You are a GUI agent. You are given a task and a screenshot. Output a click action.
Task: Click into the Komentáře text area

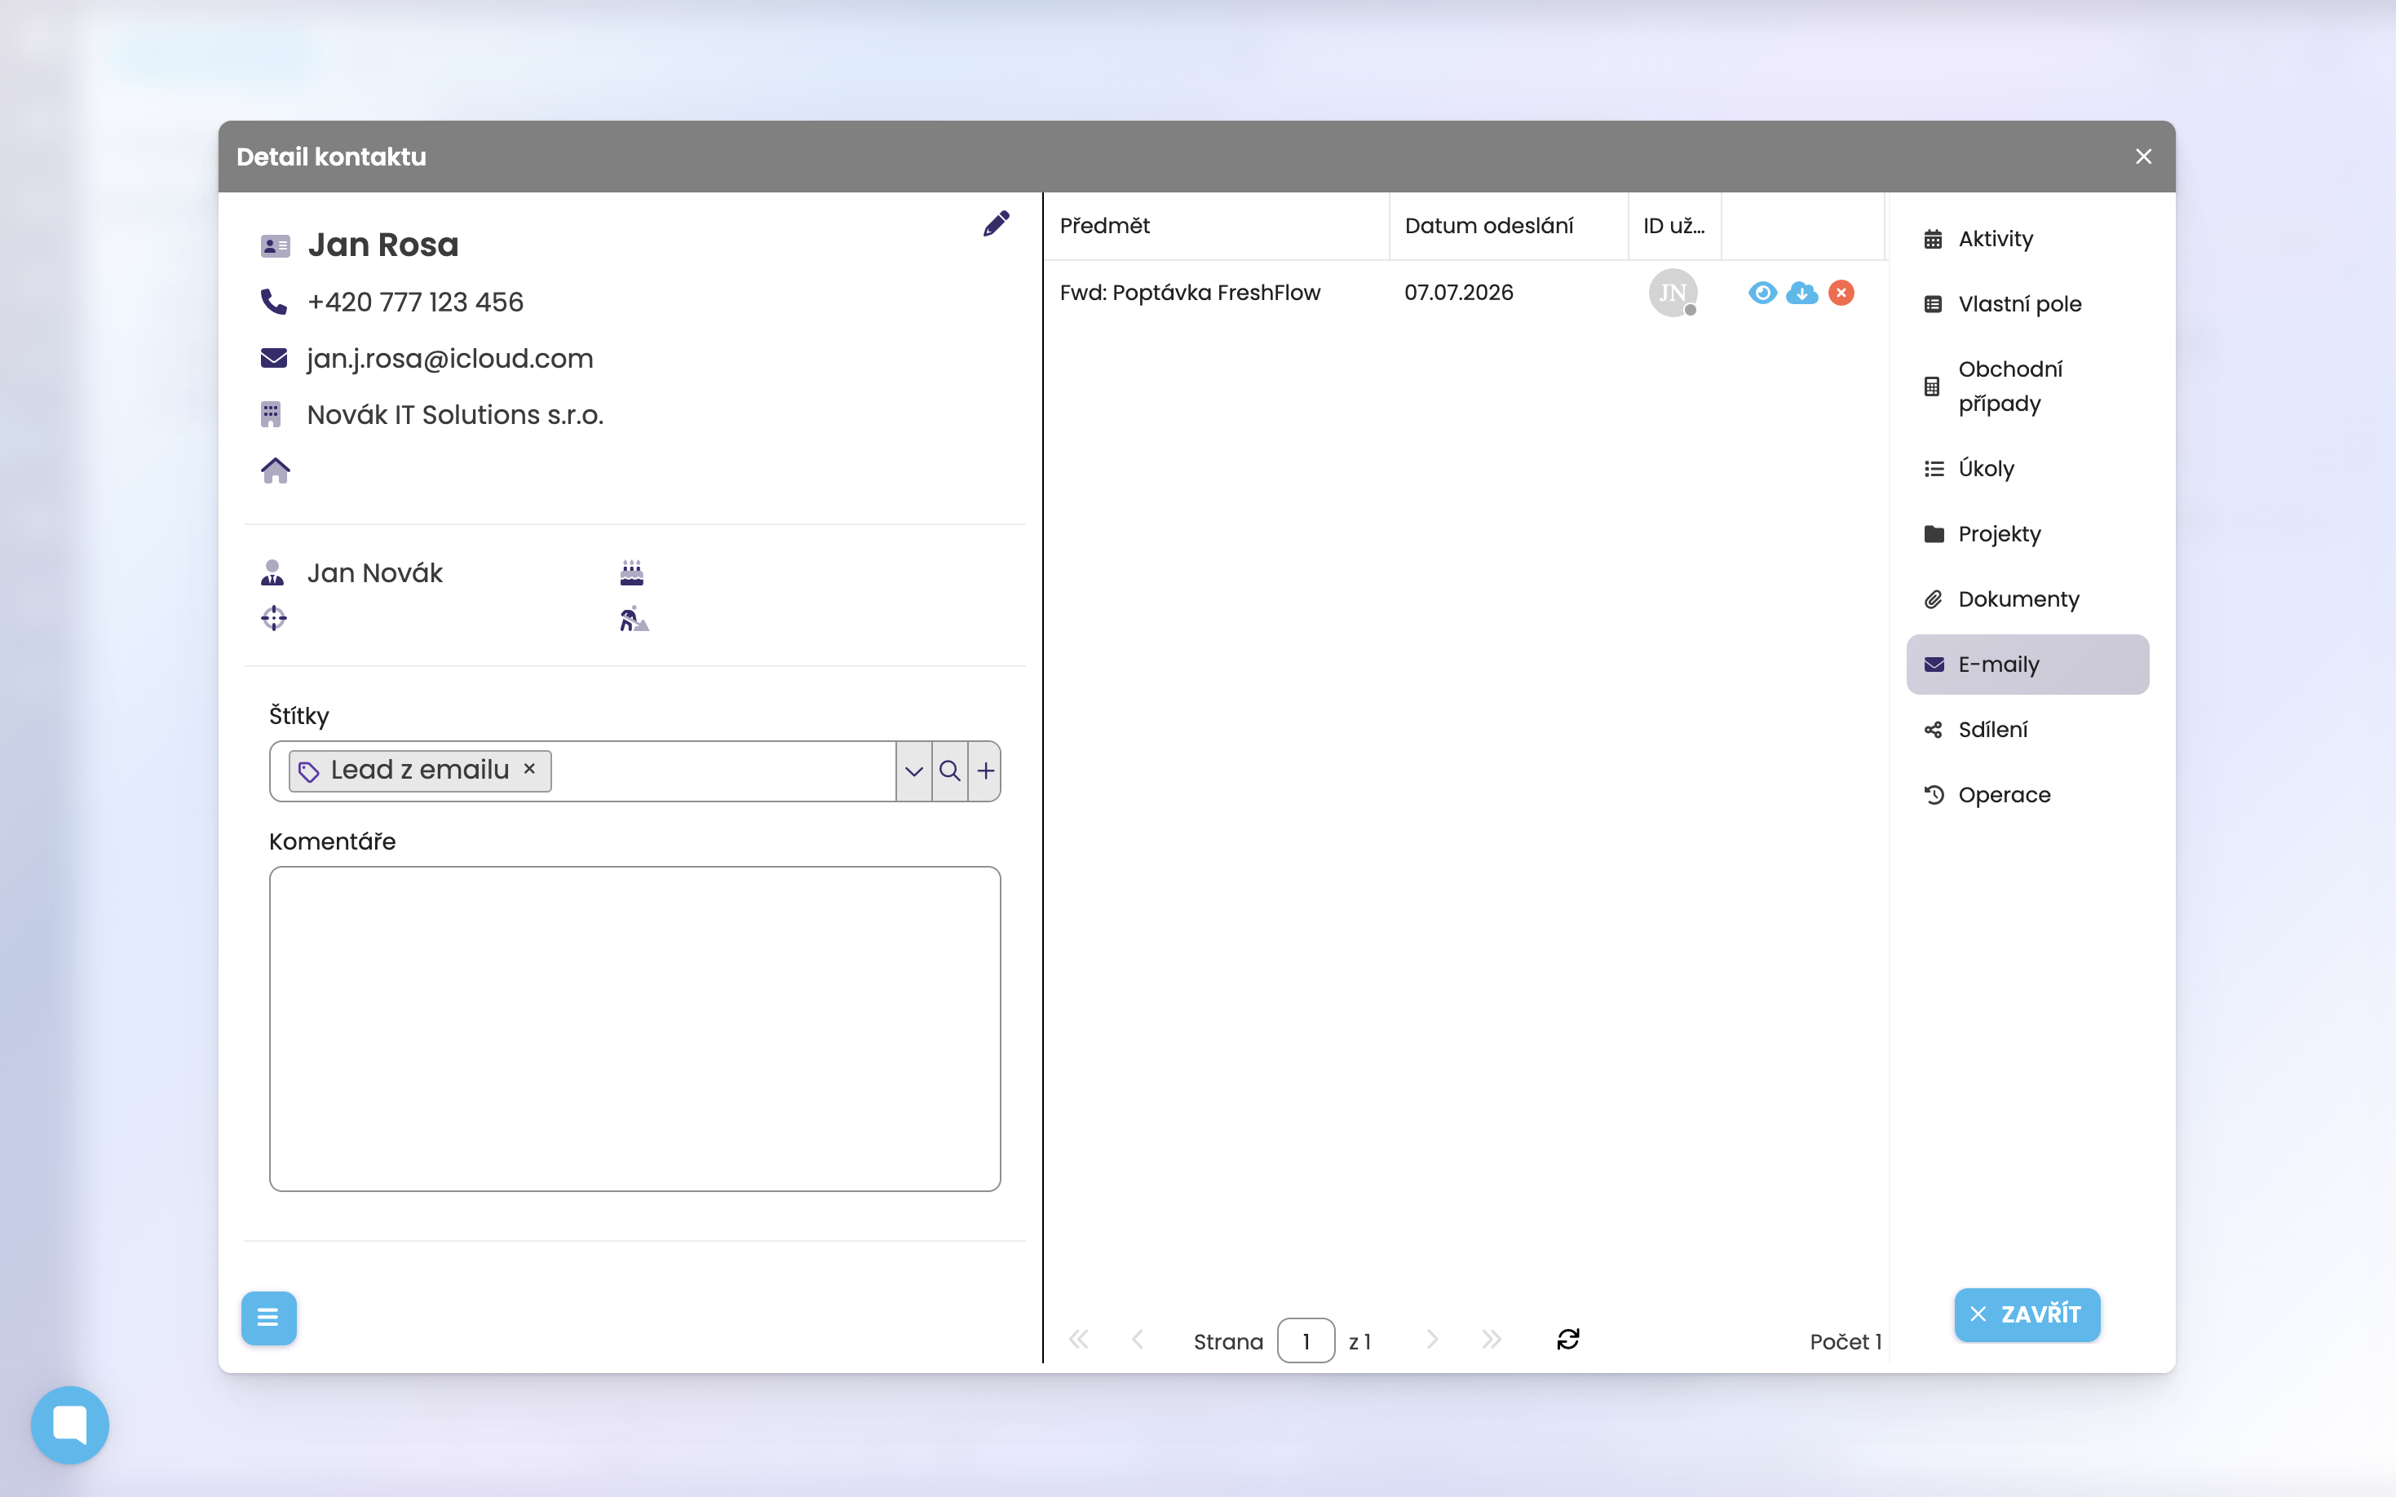(634, 1029)
